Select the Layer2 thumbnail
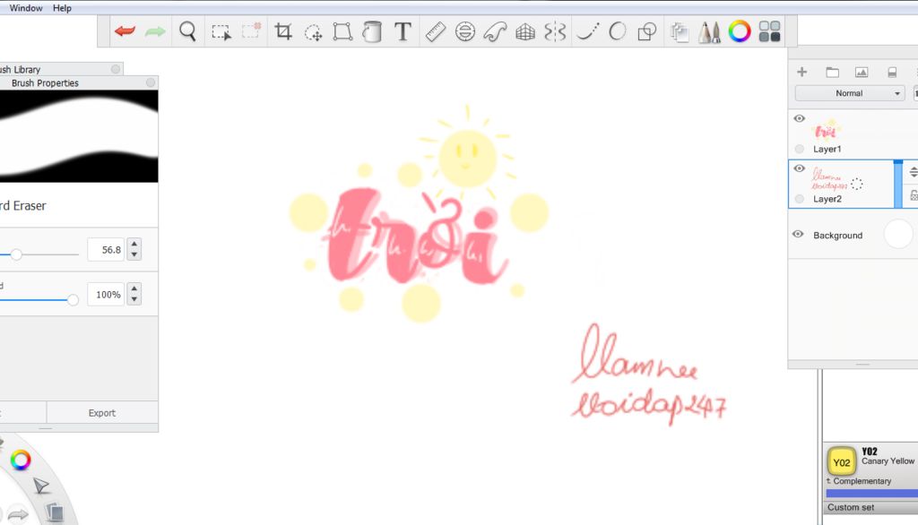This screenshot has height=525, width=918. coord(829,178)
